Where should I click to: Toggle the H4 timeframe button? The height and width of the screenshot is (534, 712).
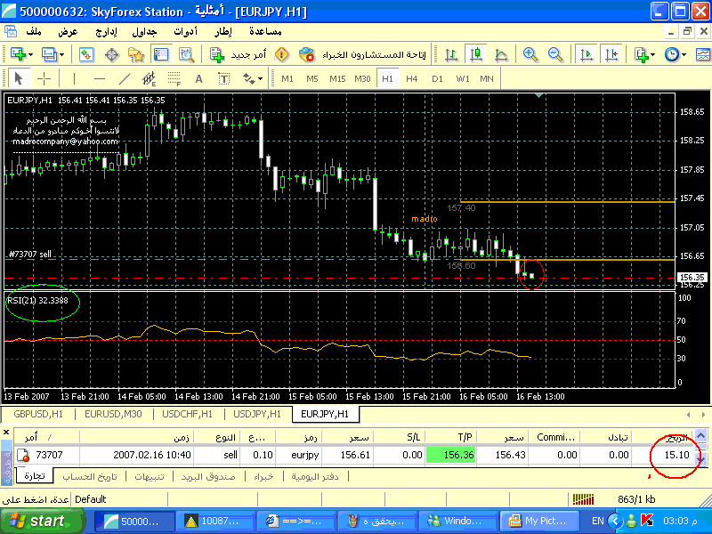[412, 78]
